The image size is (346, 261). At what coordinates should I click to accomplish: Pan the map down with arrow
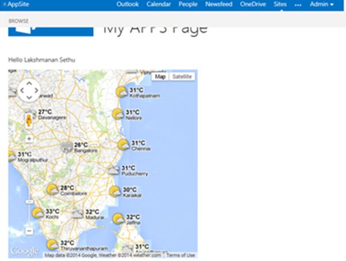pyautogui.click(x=29, y=98)
